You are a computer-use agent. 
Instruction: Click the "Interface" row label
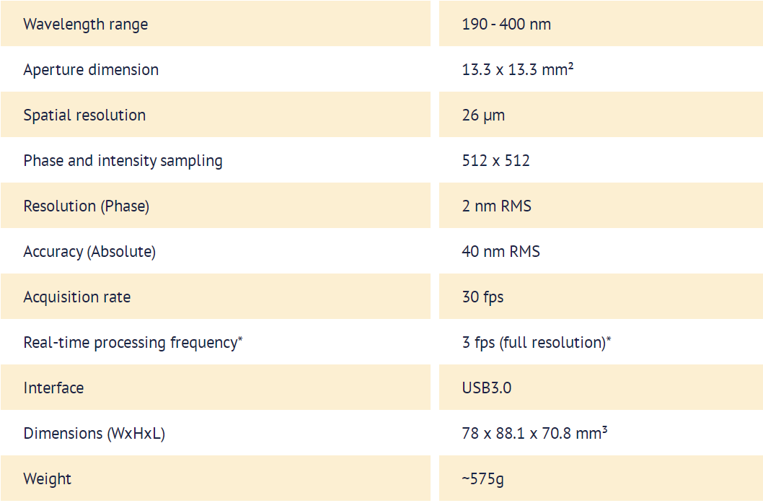click(53, 388)
